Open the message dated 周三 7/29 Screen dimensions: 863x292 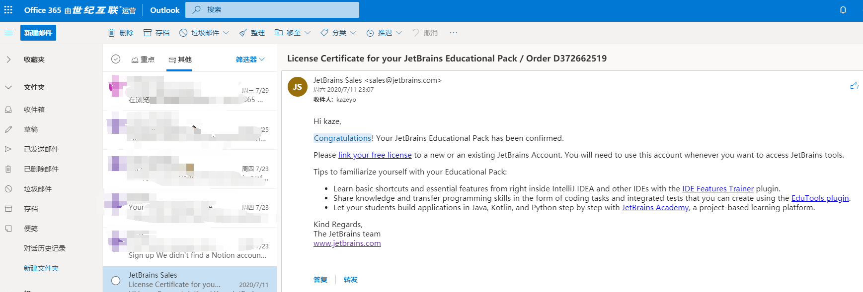(x=190, y=91)
